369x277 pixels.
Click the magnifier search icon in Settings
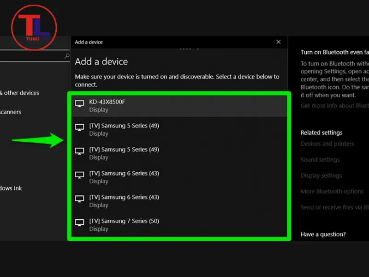(66, 56)
